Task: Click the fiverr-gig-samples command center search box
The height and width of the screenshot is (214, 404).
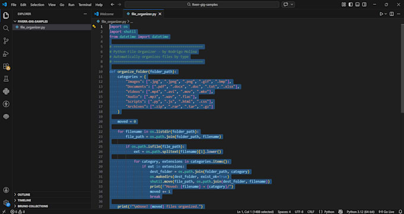Action: coord(202,4)
